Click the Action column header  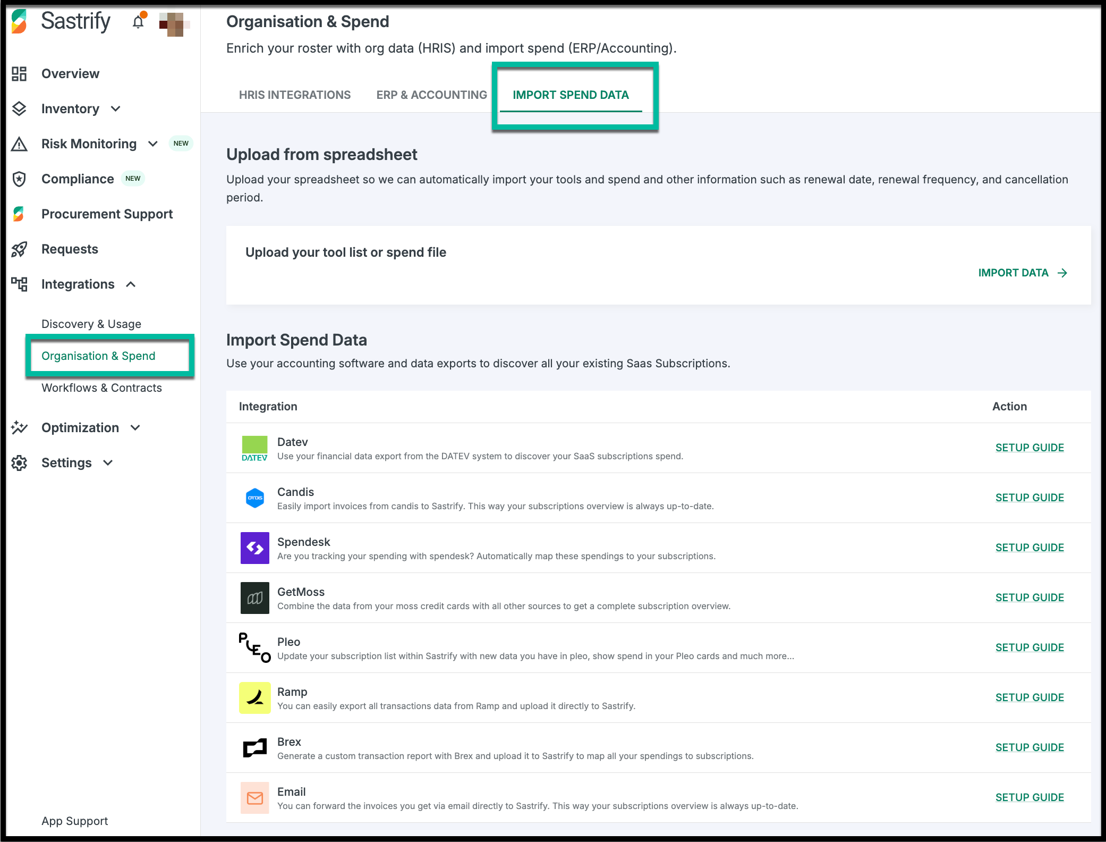coord(1010,406)
